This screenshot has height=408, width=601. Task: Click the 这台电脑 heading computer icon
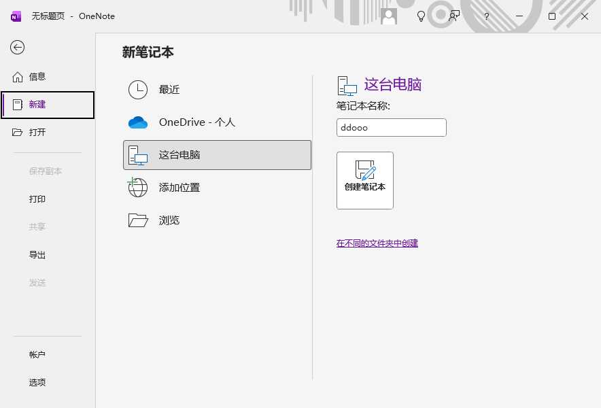point(347,86)
